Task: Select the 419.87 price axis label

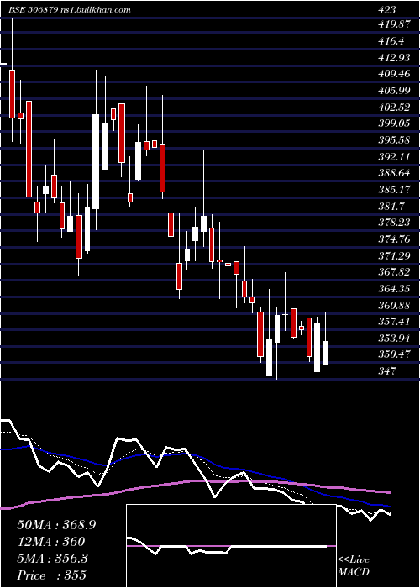Action: [x=394, y=25]
